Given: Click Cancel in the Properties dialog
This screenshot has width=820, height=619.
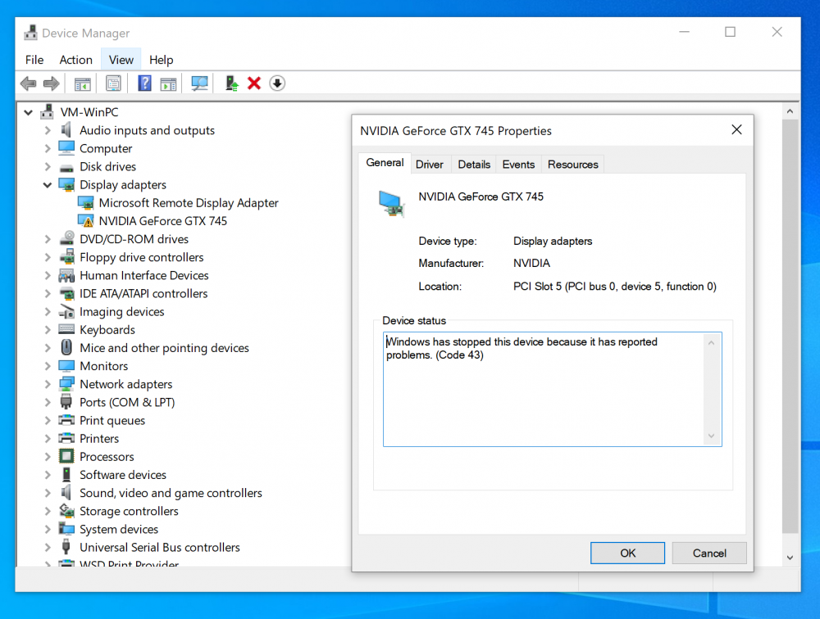Looking at the screenshot, I should (709, 553).
